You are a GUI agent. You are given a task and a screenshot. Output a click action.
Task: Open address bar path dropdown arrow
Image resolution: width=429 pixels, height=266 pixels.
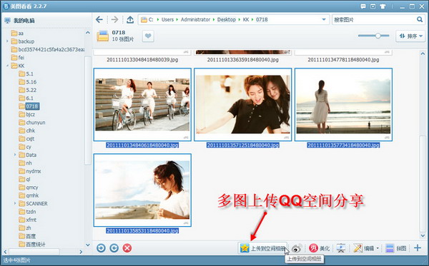pos(324,20)
